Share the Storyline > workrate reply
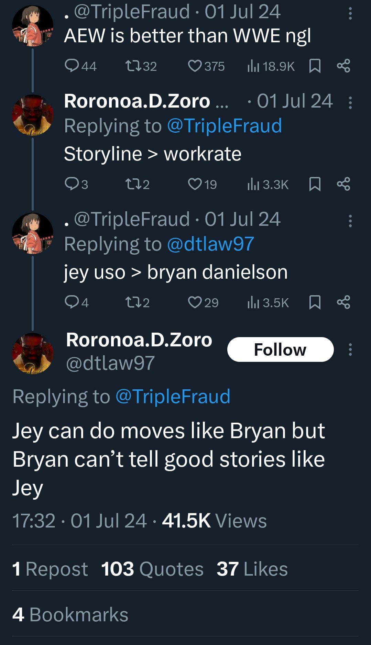The image size is (371, 645). [x=343, y=184]
